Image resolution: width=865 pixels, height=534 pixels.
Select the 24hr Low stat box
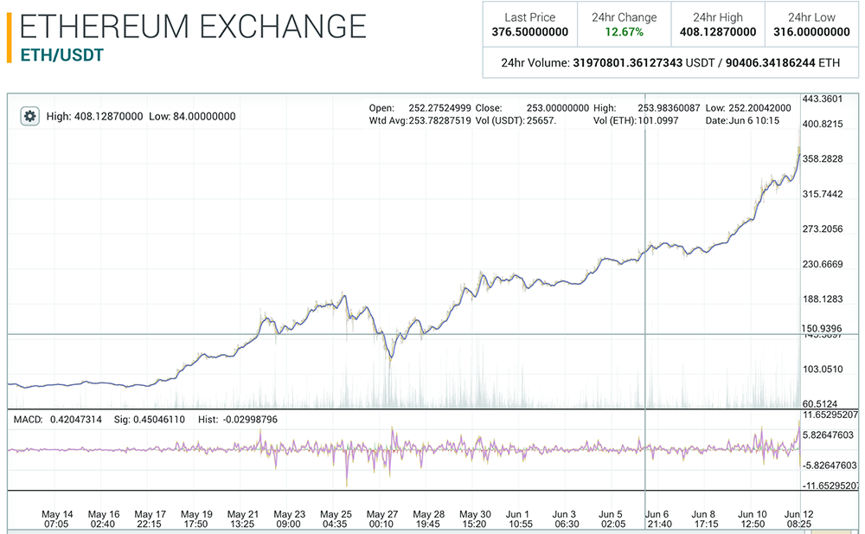[x=811, y=24]
